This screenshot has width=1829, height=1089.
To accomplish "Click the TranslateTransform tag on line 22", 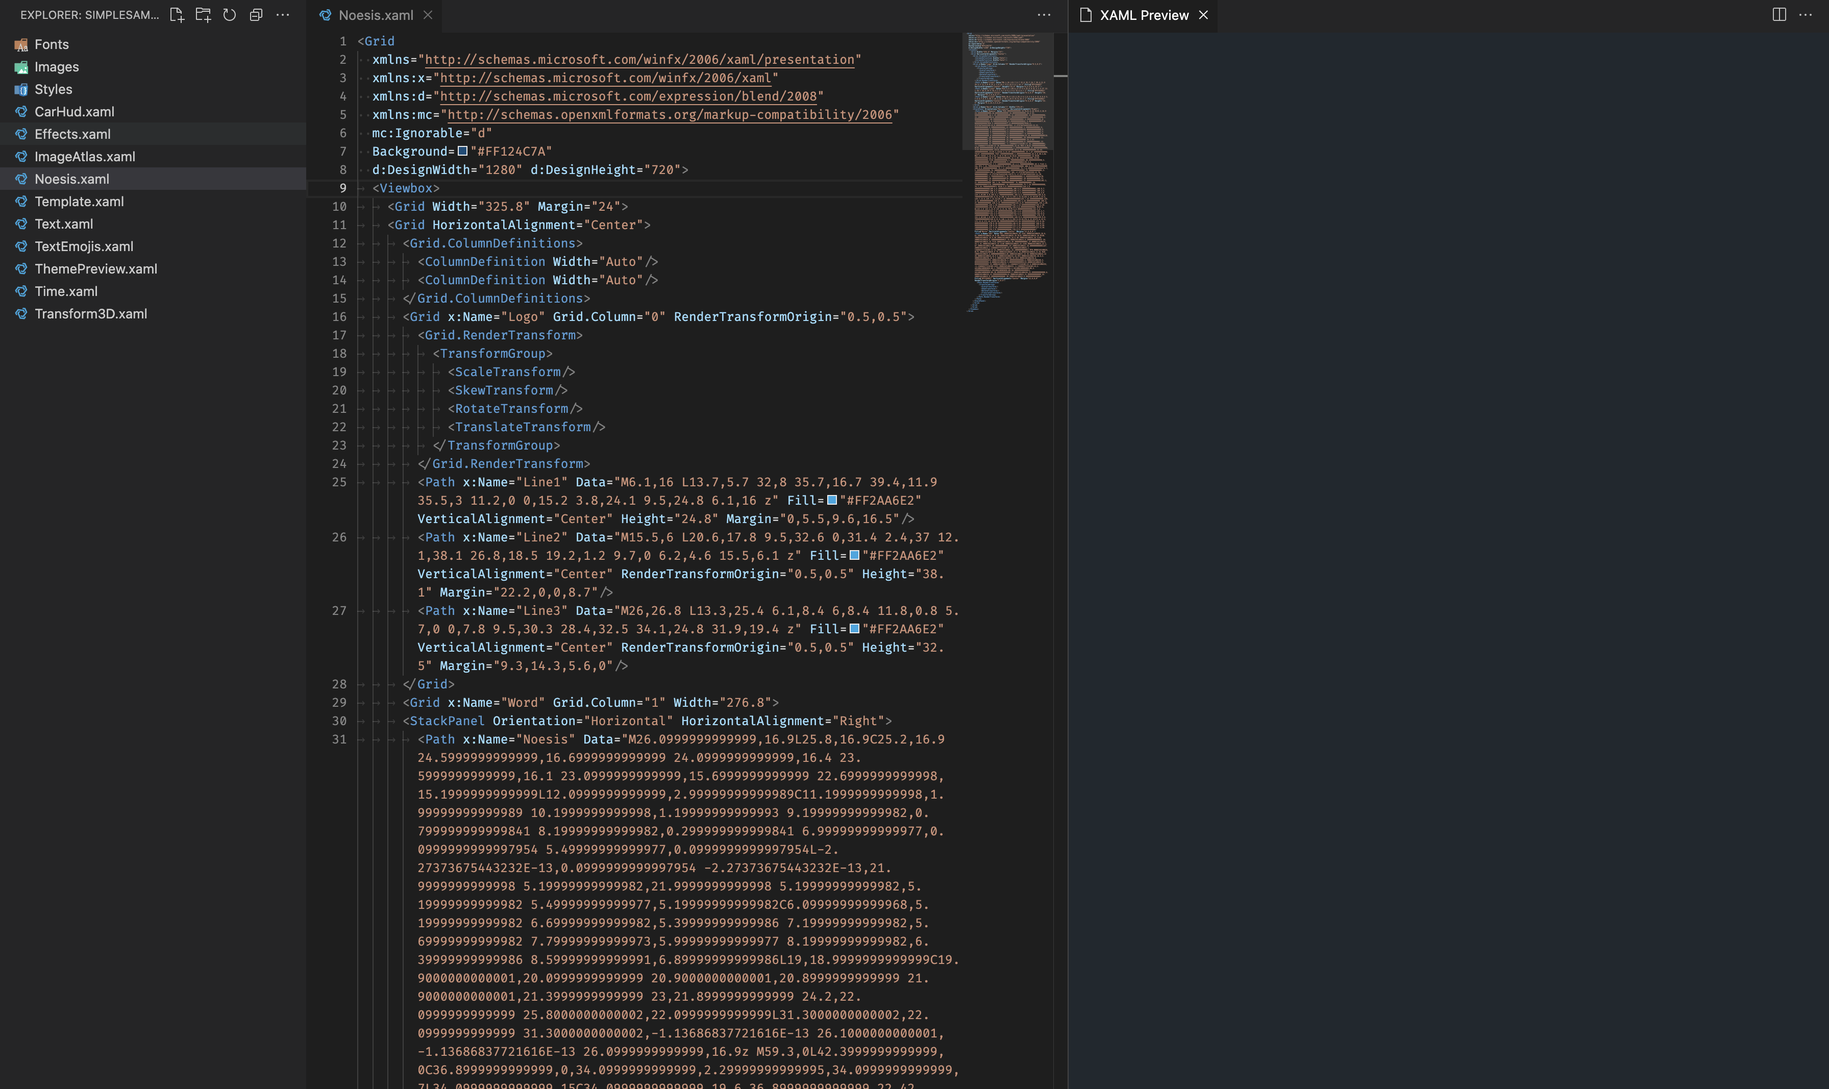I will click(526, 426).
